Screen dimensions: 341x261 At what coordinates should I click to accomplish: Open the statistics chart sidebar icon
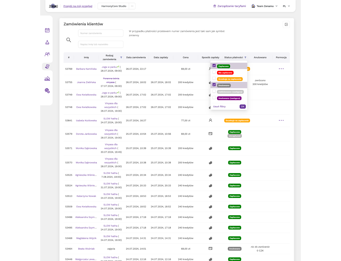pyautogui.click(x=47, y=79)
